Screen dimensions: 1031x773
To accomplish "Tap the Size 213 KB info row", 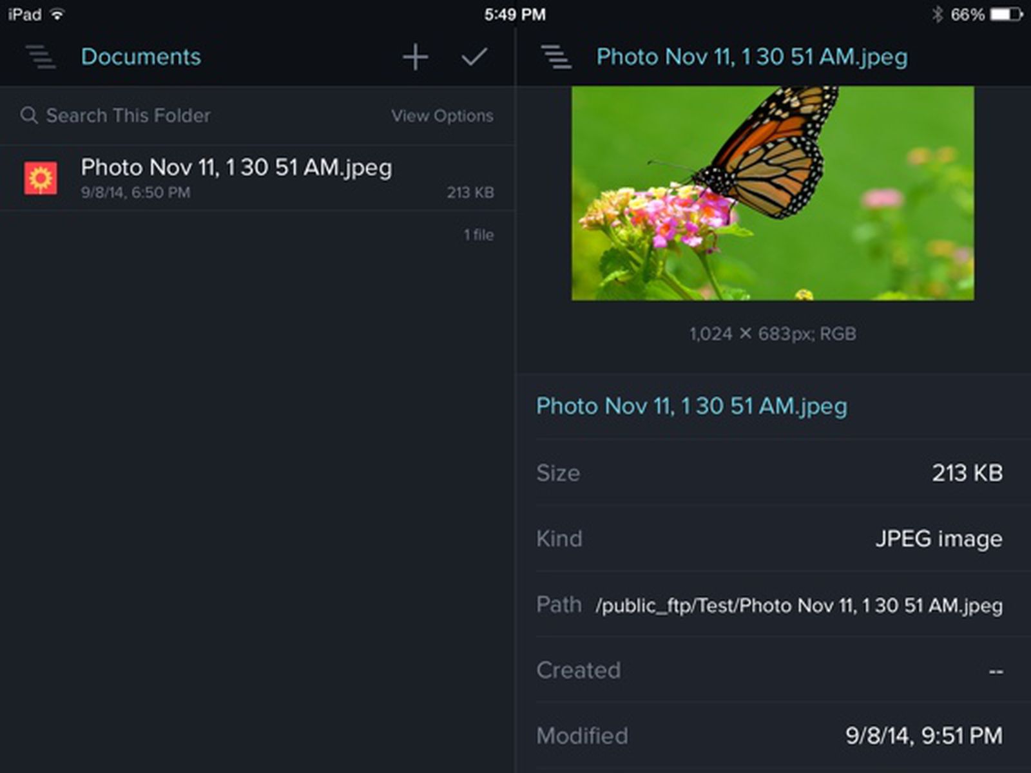I will click(769, 473).
